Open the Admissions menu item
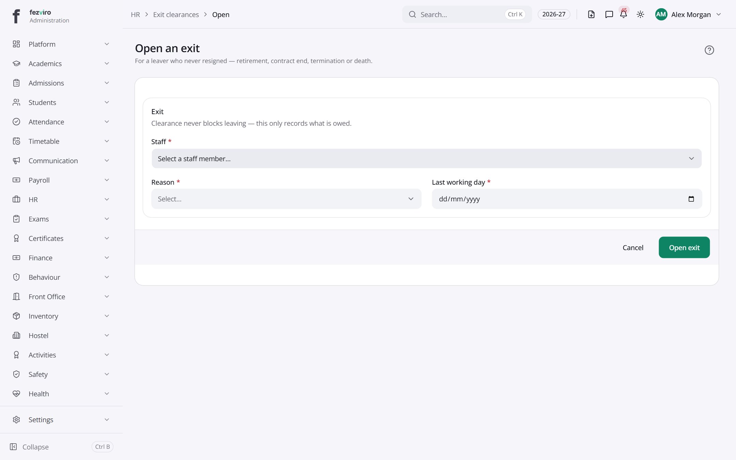The image size is (736, 460). point(61,83)
